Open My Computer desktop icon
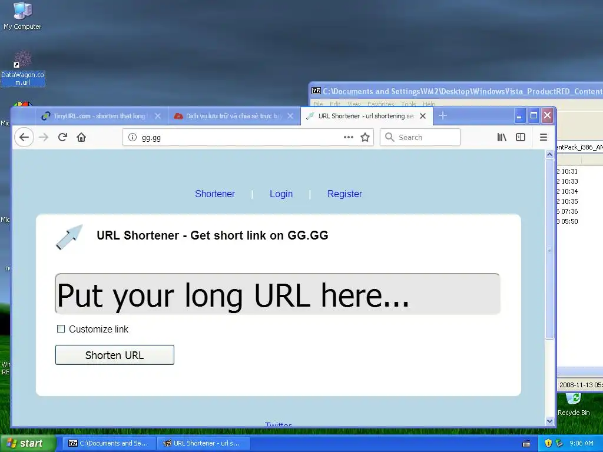 pos(22,16)
